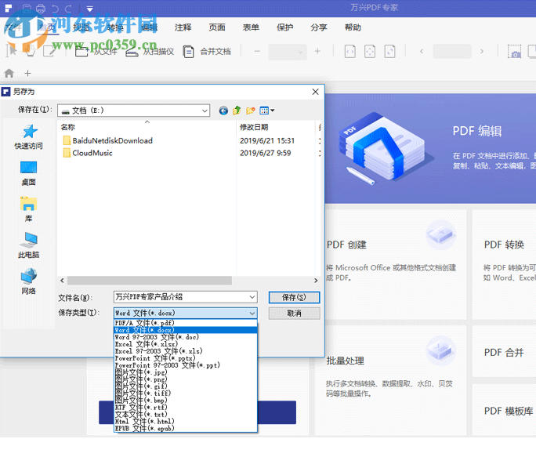Screen dimensions: 536x457
Task: Go to next page arrow
Action: click(x=482, y=51)
